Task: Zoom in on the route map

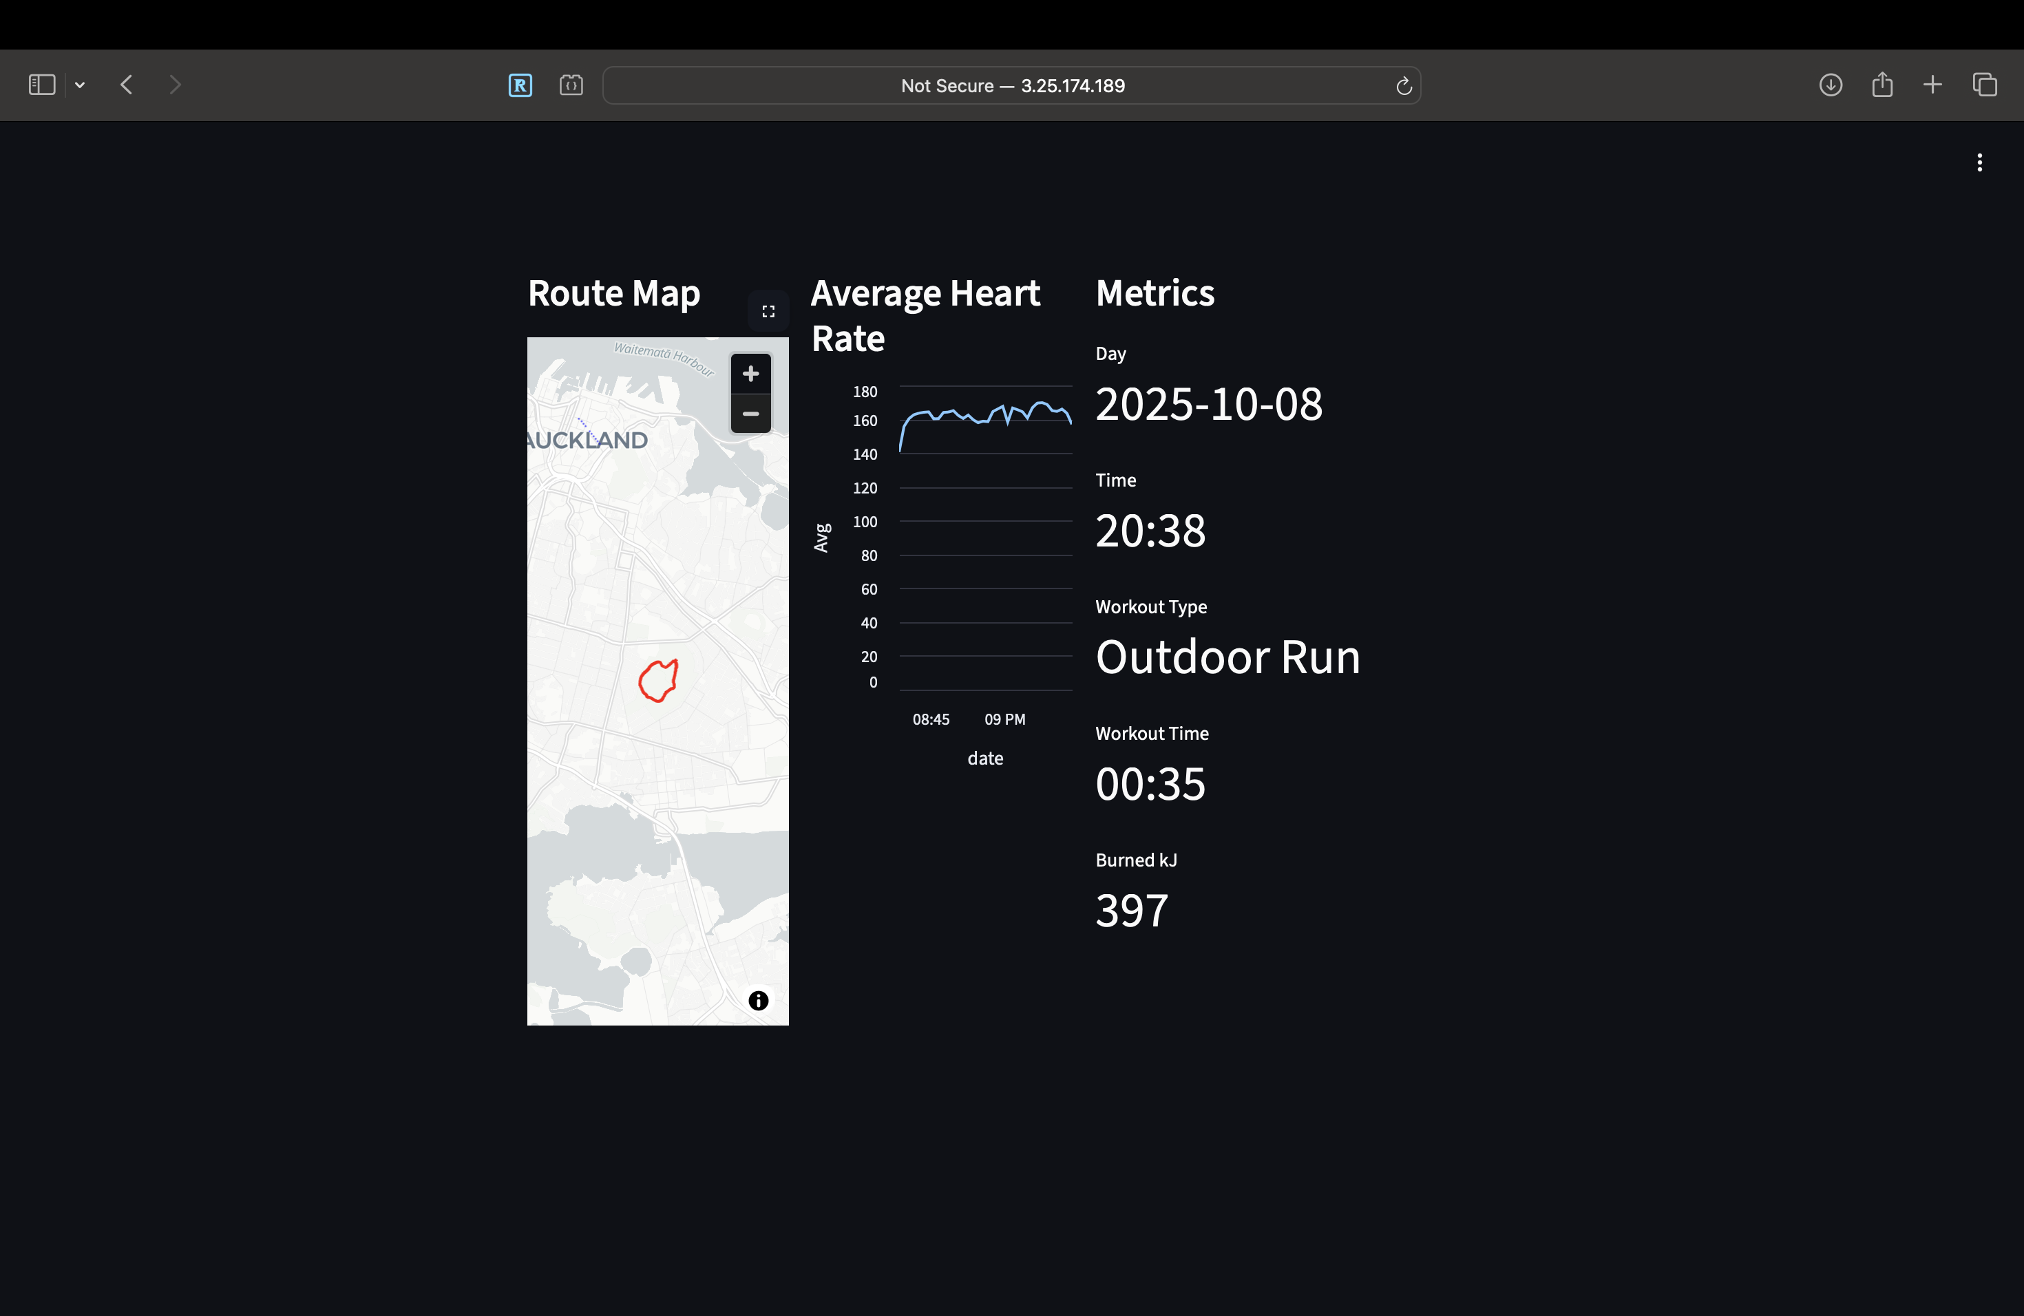Action: pos(750,374)
